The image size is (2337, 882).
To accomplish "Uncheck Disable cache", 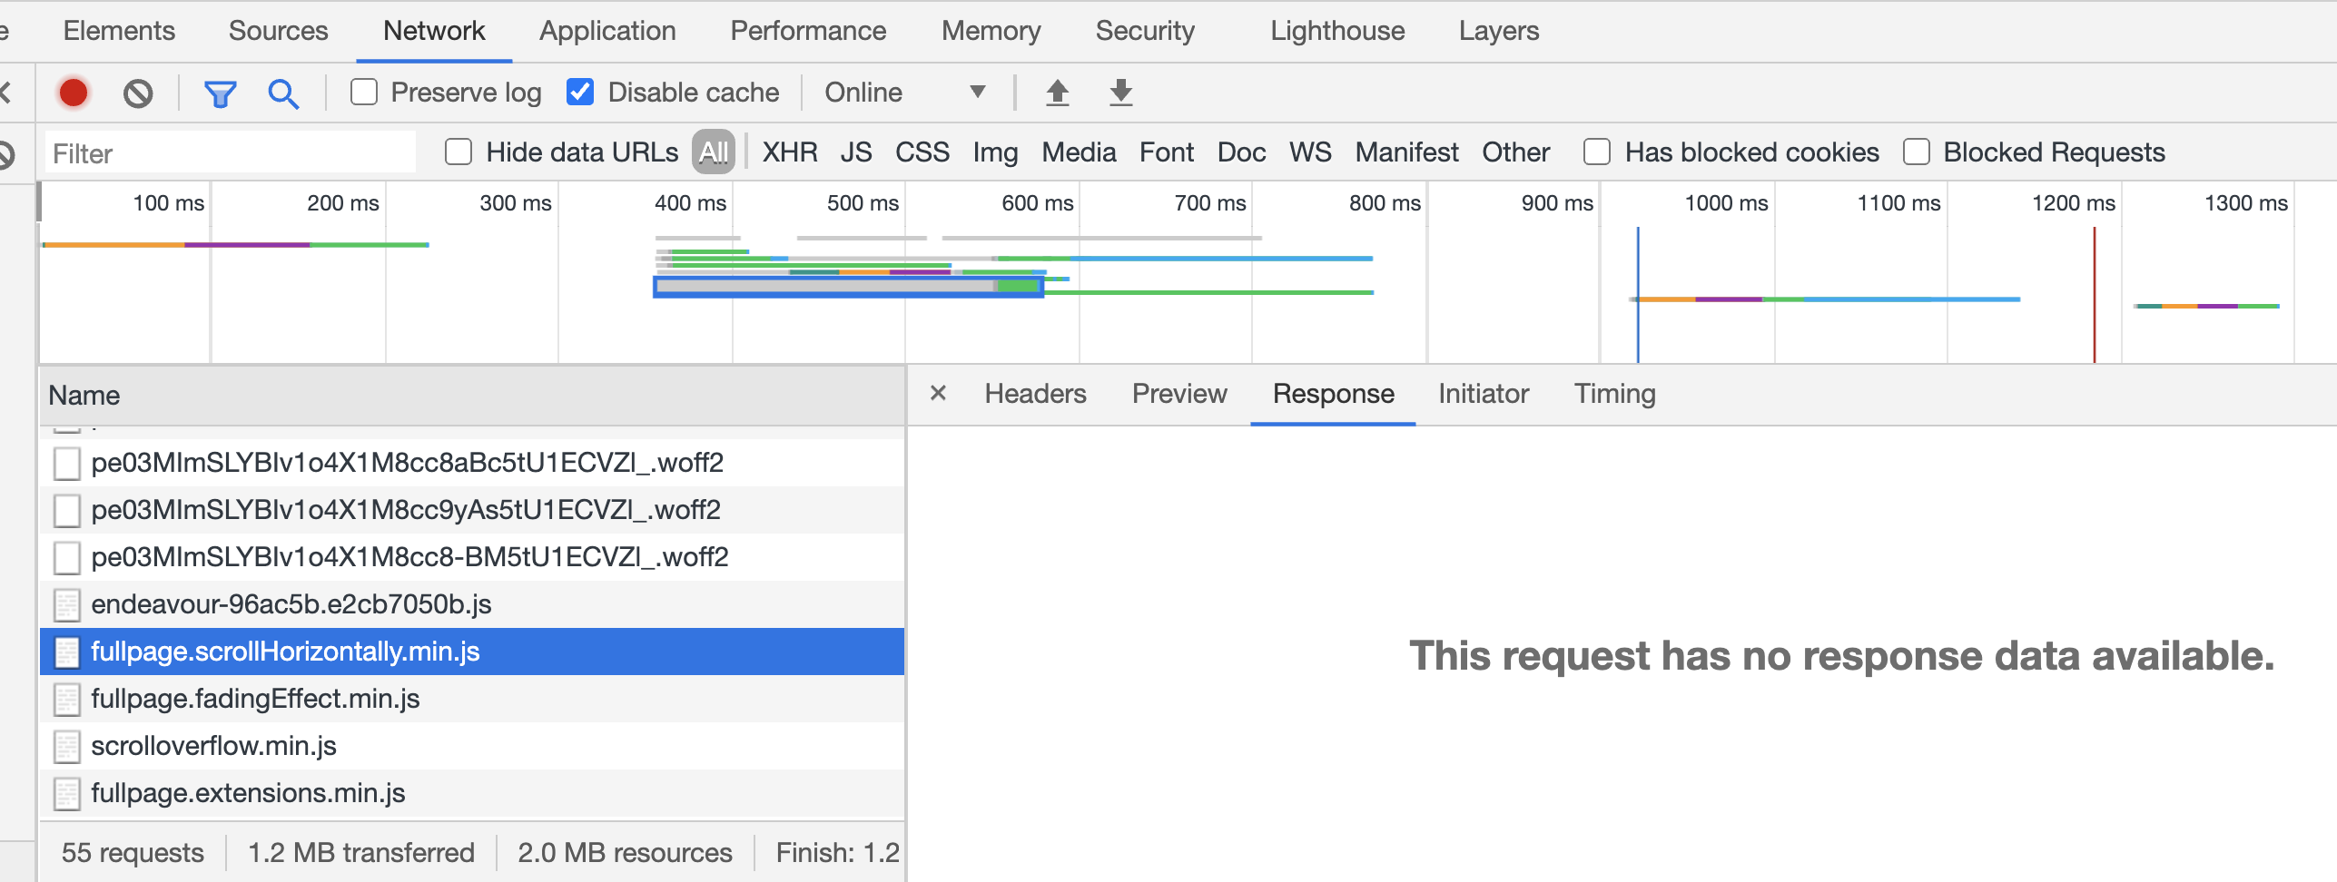I will [581, 92].
